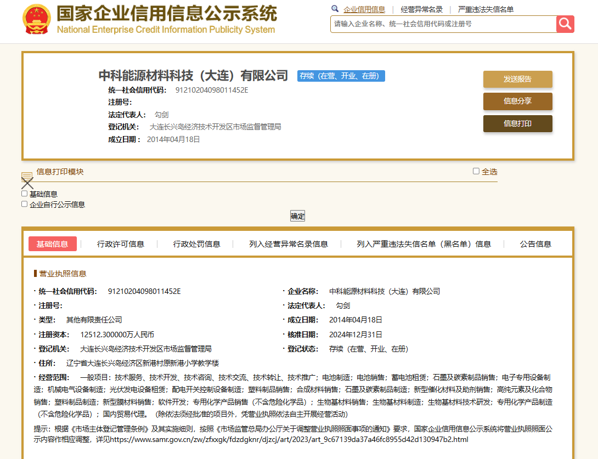Click the address 辽宁省大连长兴岛经济区新港村原新港小学教学楼

coord(142,363)
